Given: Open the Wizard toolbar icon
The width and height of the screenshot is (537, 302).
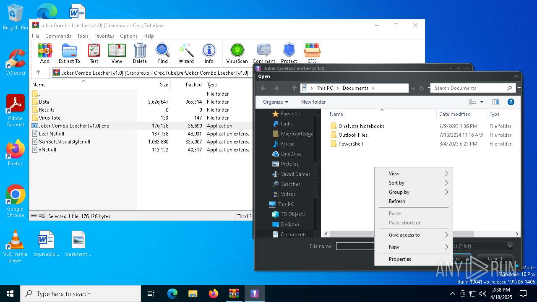Looking at the screenshot, I should click(186, 53).
